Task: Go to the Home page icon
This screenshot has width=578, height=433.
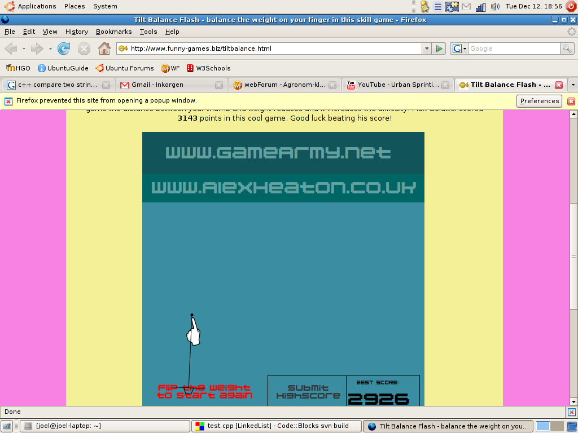Action: [104, 48]
